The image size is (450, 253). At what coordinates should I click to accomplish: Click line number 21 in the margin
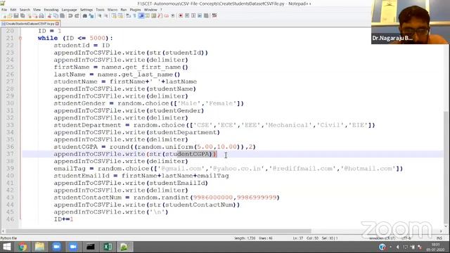click(10, 38)
